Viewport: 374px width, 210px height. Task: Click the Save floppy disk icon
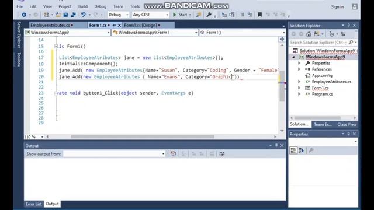coord(65,15)
